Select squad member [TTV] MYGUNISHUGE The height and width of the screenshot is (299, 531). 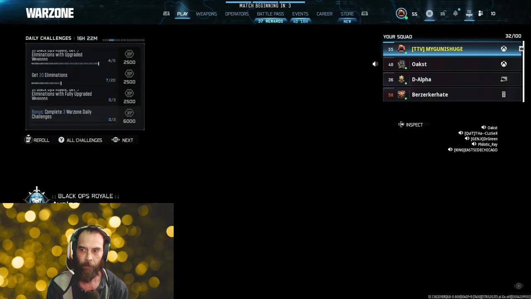452,49
